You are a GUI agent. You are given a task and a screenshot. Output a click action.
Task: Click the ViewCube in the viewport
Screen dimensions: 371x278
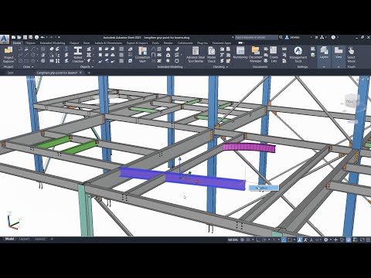click(x=351, y=101)
